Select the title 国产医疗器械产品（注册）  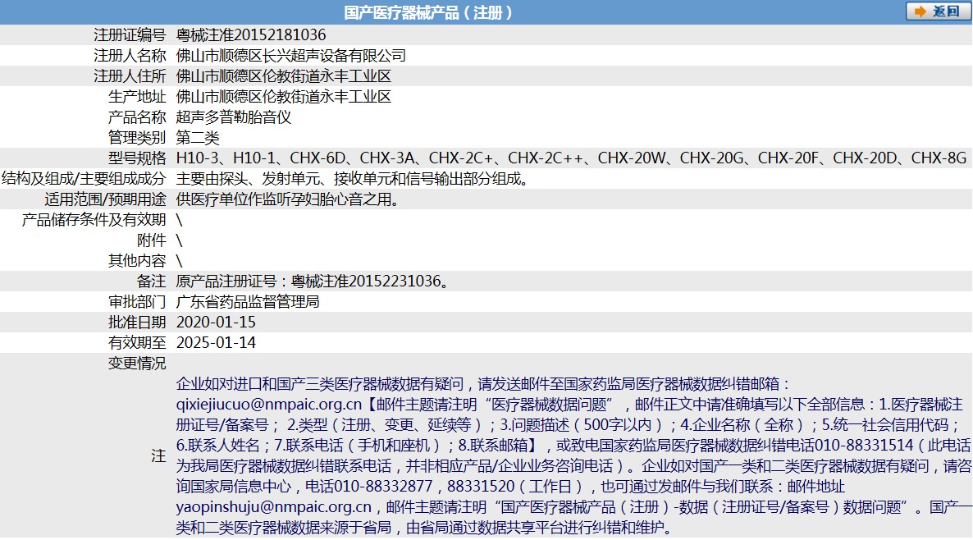point(429,12)
